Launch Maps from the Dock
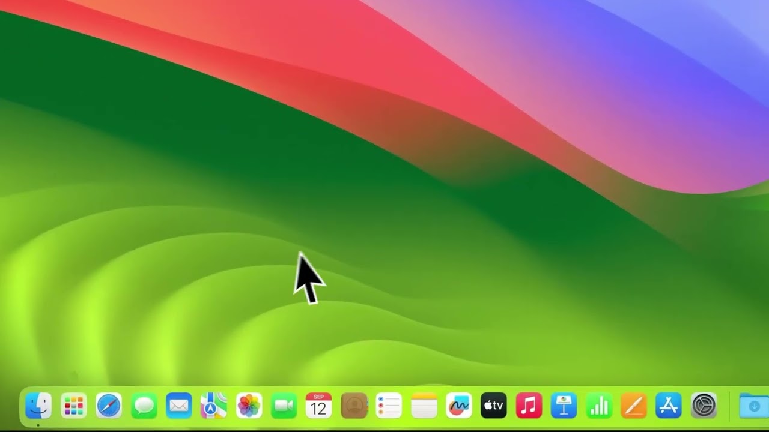The height and width of the screenshot is (432, 769). coord(214,406)
